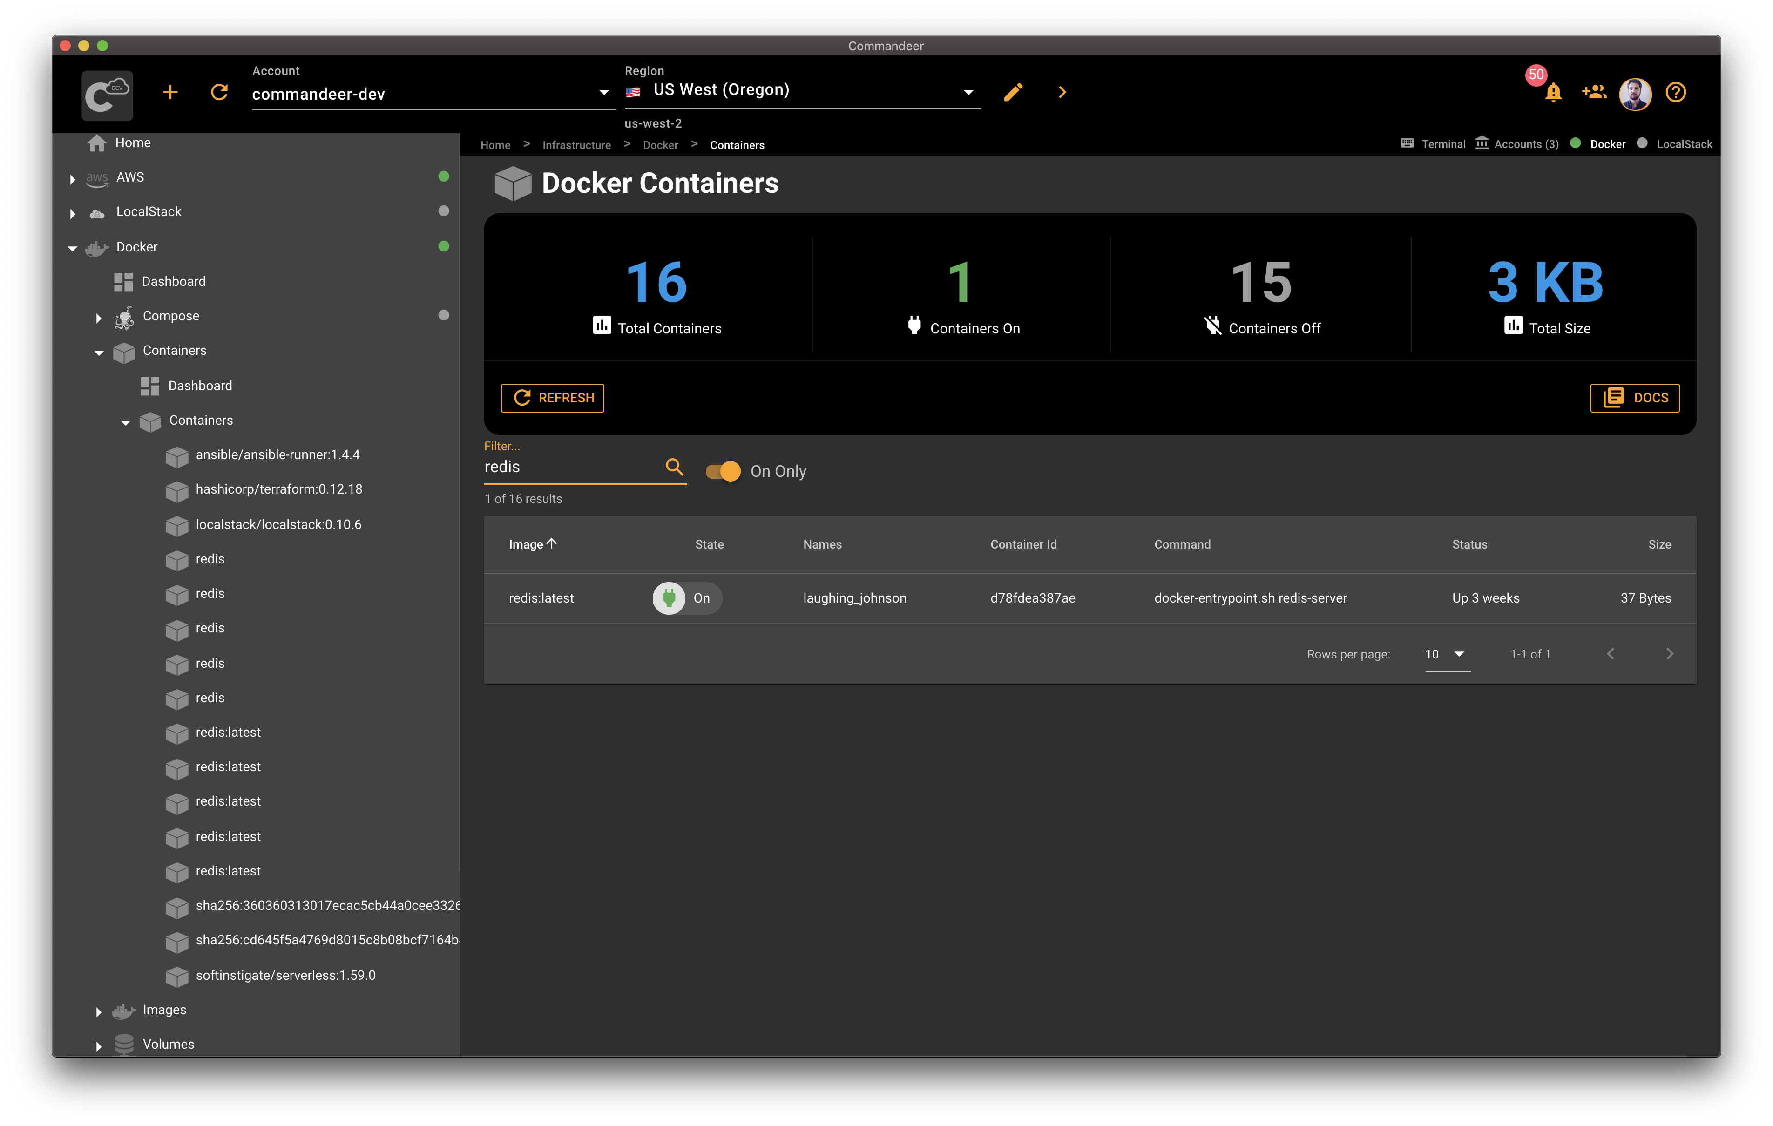This screenshot has height=1126, width=1773.
Task: Click the Home item in sidebar
Action: coord(133,143)
